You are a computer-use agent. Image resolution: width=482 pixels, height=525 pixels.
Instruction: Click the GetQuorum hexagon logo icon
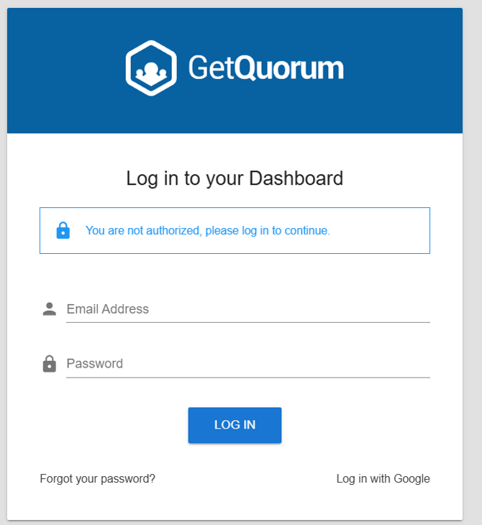tap(151, 68)
